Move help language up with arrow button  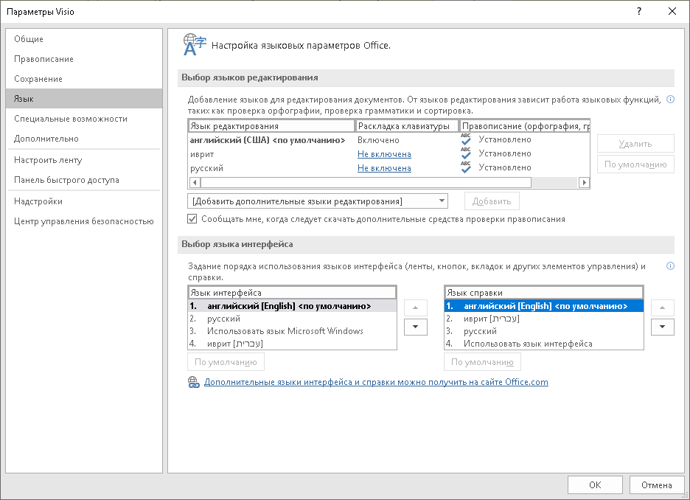click(x=662, y=308)
